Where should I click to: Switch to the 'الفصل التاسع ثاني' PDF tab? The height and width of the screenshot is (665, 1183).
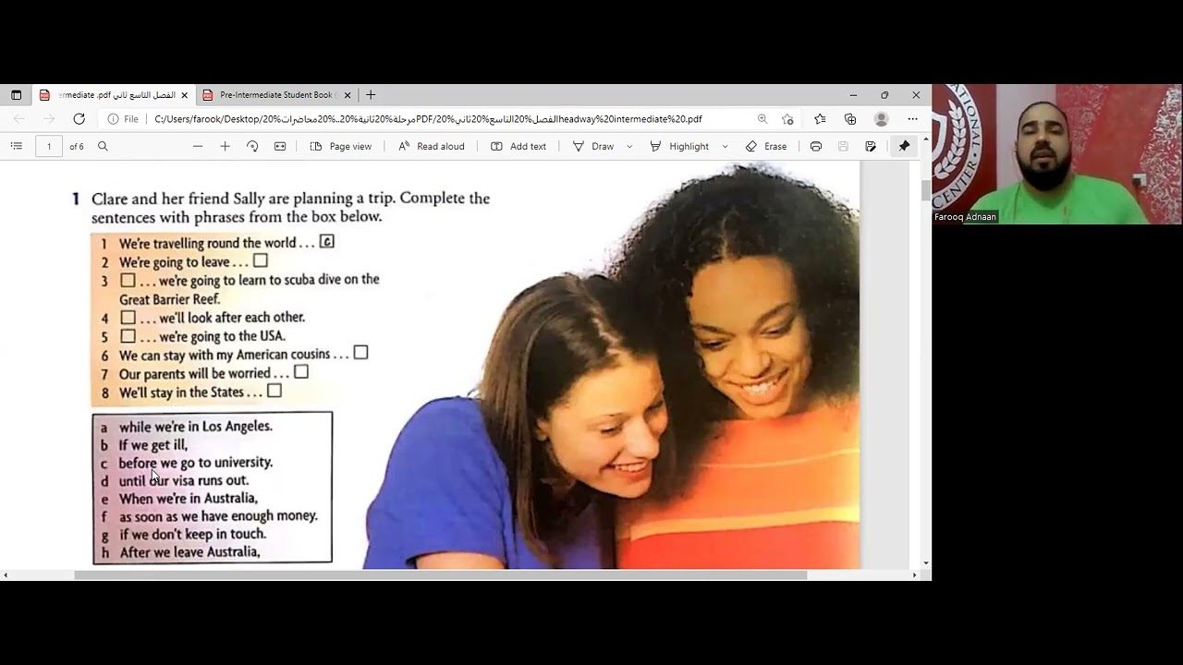point(113,95)
